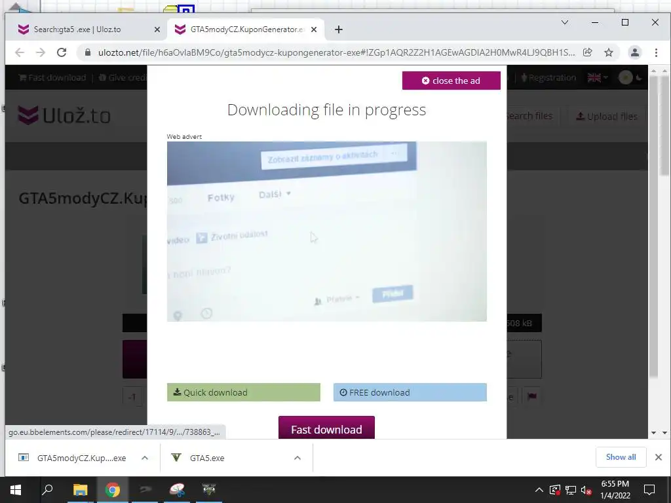
Task: Focus the ulozto.net address bar
Action: tap(336, 52)
